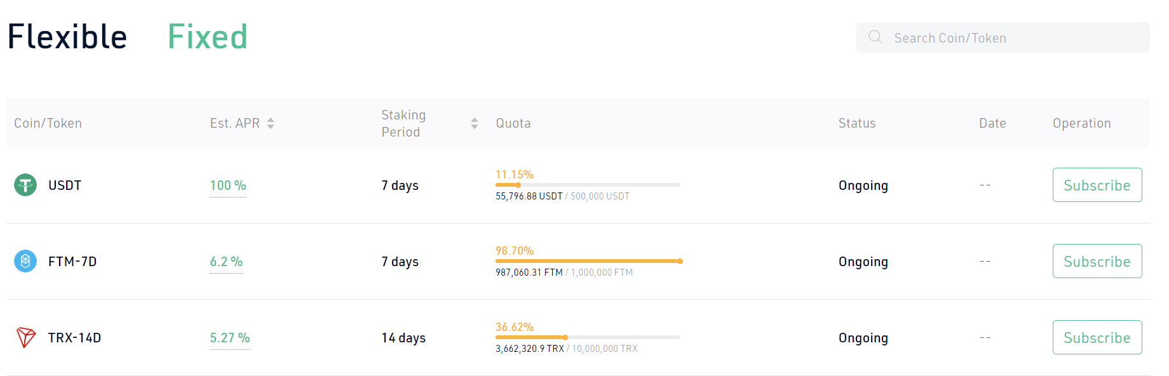This screenshot has height=376, width=1169.
Task: Click the FTM-7D Fantom coin icon
Action: point(25,261)
